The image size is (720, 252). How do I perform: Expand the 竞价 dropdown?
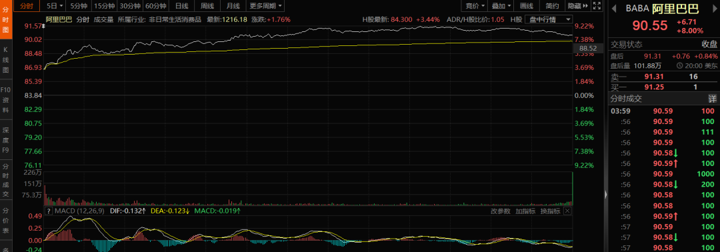475,6
